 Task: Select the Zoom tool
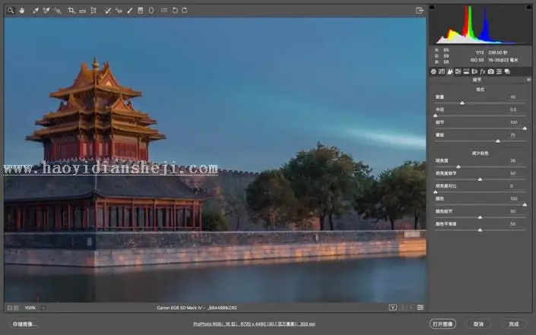click(x=11, y=10)
